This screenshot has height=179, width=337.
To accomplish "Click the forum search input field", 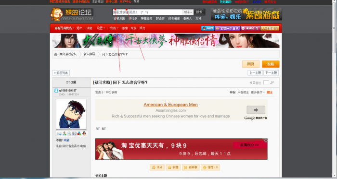I will click(147, 12).
